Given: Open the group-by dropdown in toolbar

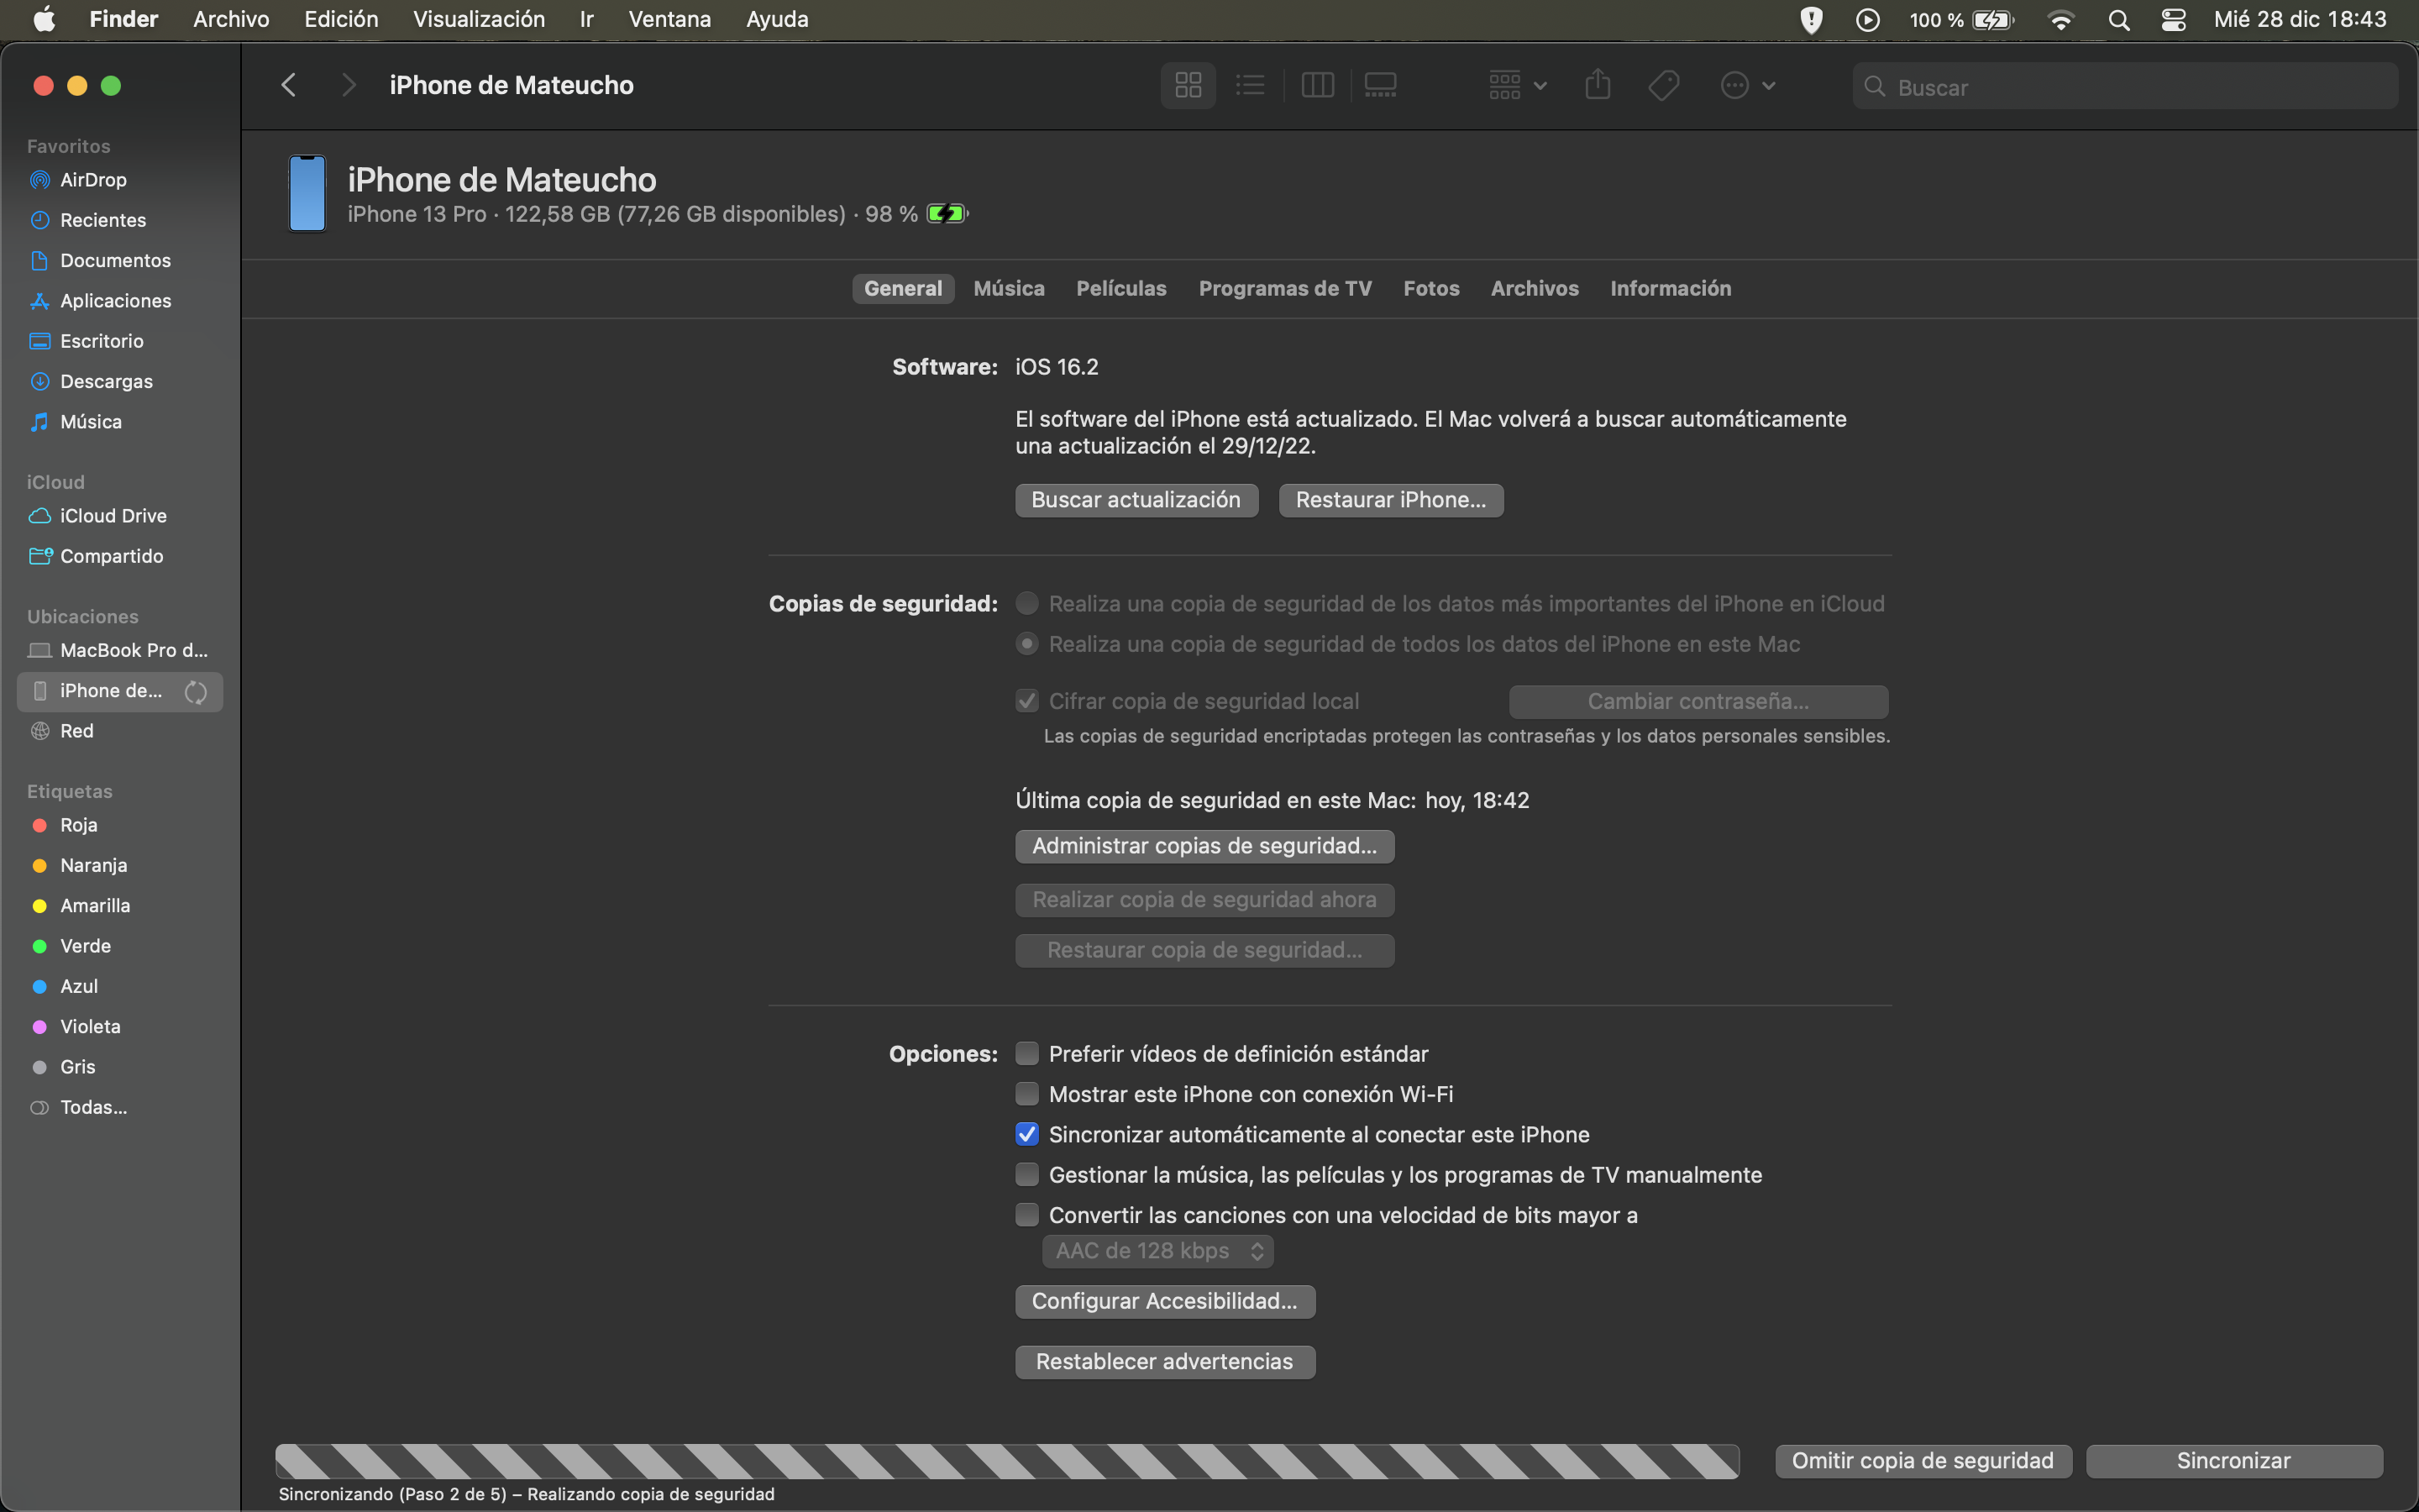Looking at the screenshot, I should [x=1516, y=86].
